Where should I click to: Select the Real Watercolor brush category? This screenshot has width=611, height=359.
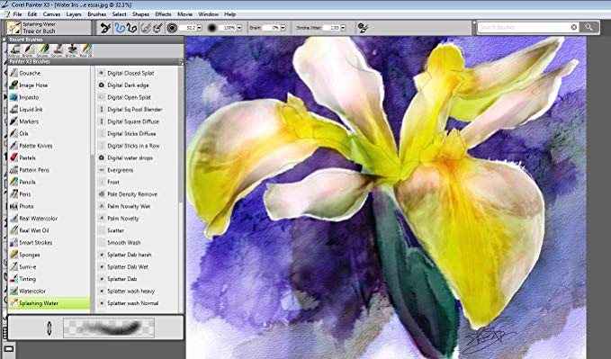49,219
